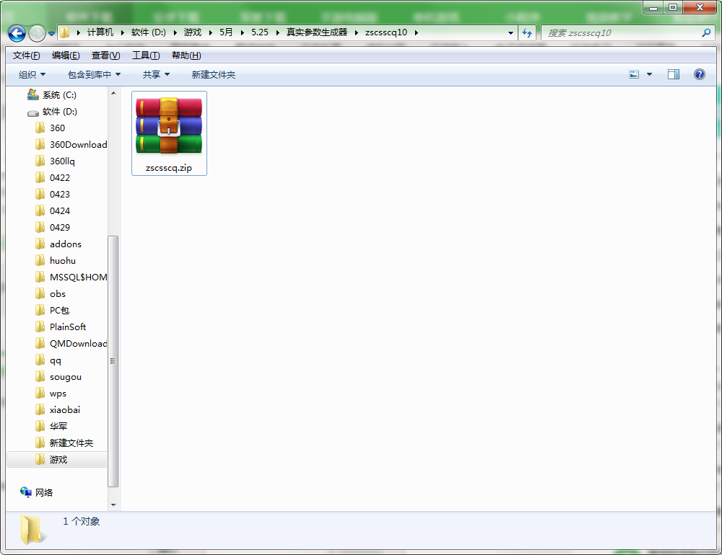The image size is (722, 555).
Task: Expand the 包含到库中 dropdown
Action: pyautogui.click(x=94, y=74)
